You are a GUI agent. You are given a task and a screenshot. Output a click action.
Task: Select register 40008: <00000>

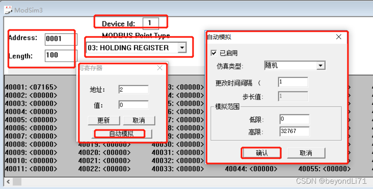(x=31, y=144)
